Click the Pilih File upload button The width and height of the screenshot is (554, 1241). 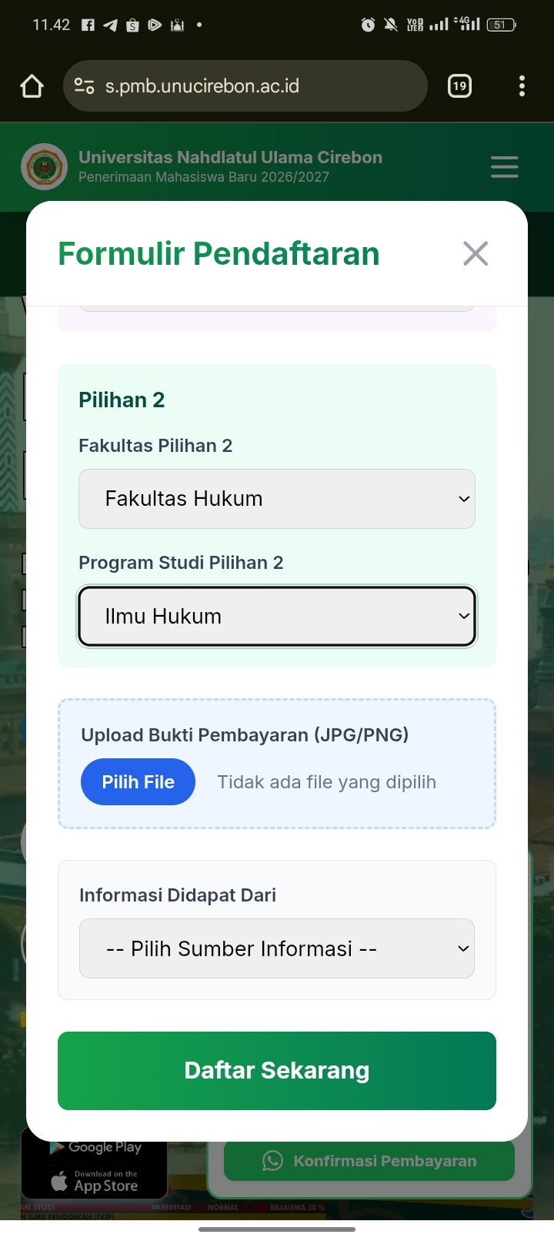tap(138, 782)
